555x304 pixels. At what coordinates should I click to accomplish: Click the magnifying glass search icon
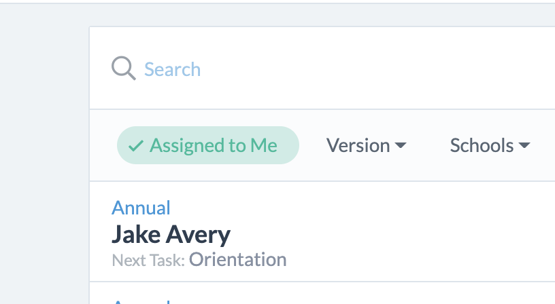(x=123, y=69)
